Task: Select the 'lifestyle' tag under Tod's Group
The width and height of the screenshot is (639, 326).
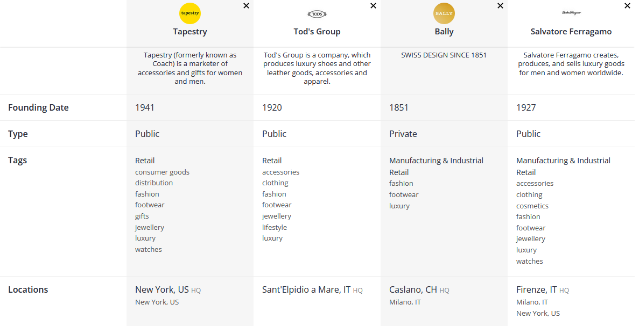Action: click(x=275, y=228)
